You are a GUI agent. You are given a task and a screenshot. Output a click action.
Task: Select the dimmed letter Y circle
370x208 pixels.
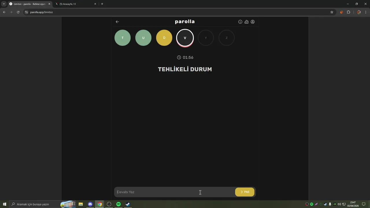tap(206, 38)
